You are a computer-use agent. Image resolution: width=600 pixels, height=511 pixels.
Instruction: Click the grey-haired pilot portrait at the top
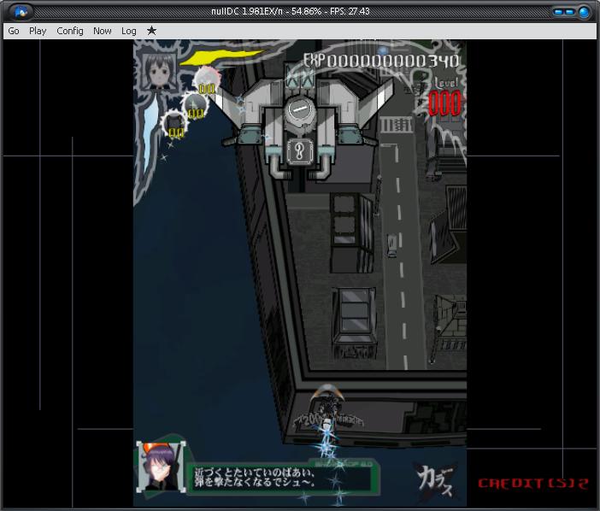[x=158, y=71]
